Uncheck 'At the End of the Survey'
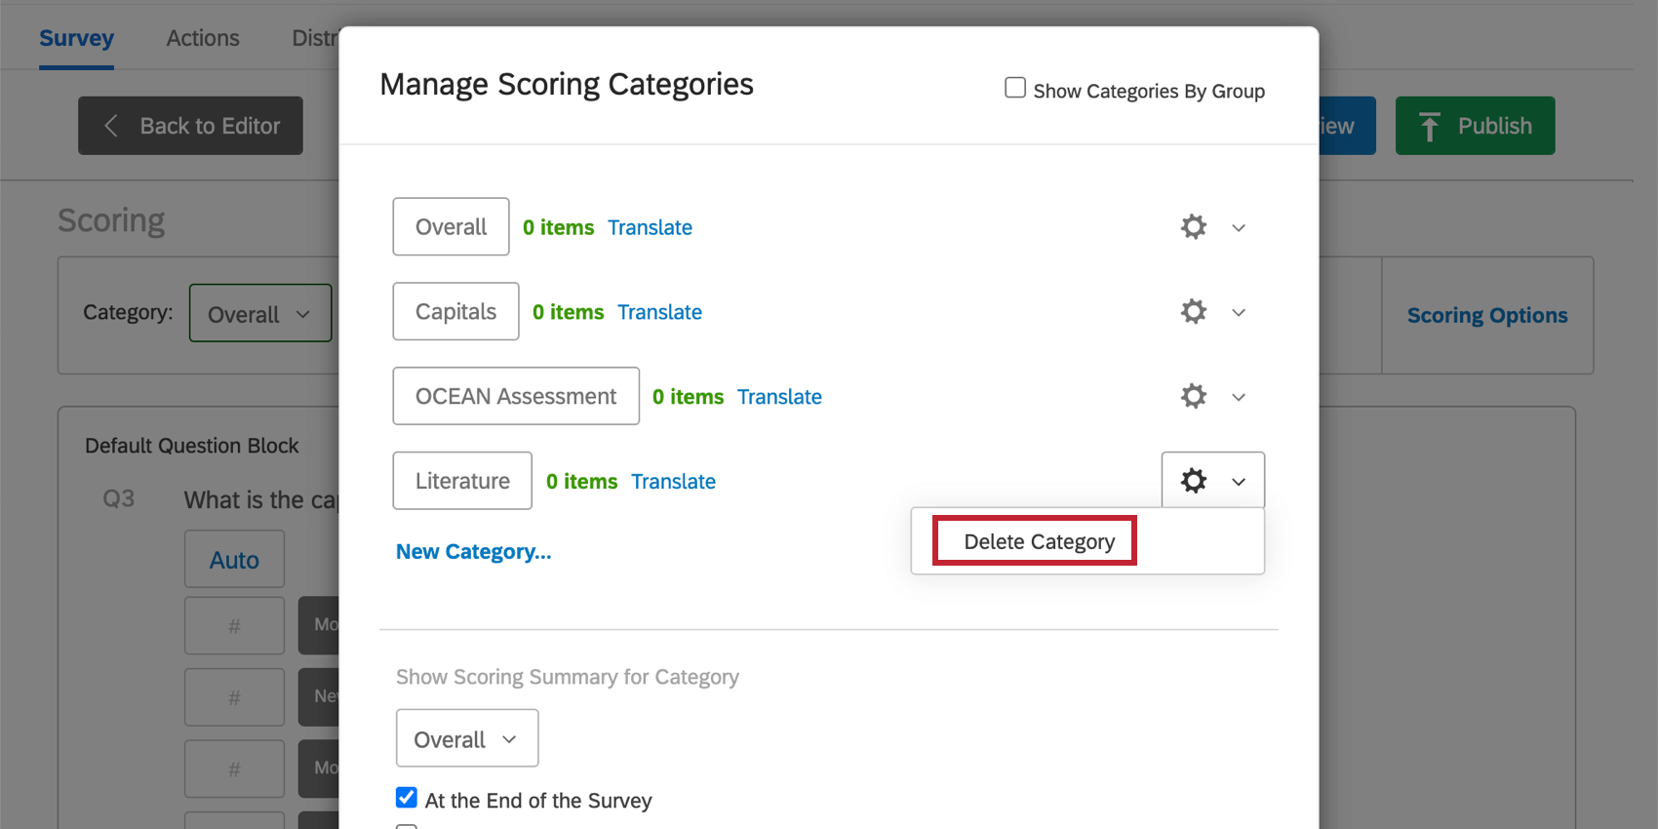This screenshot has width=1658, height=829. coord(406,798)
